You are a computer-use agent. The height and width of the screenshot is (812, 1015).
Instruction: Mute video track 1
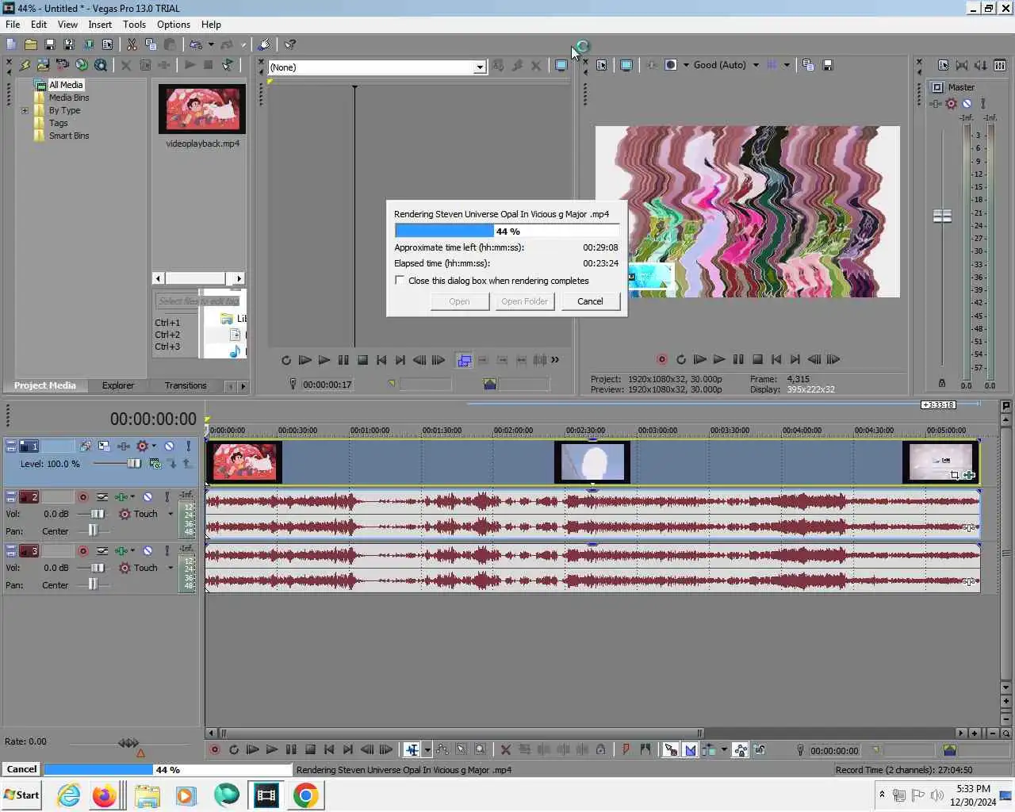pos(169,446)
